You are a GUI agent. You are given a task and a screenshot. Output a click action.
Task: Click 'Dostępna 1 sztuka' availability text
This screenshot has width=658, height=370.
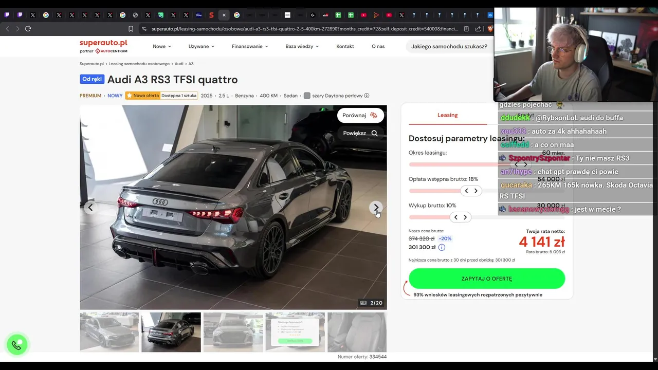click(x=179, y=96)
